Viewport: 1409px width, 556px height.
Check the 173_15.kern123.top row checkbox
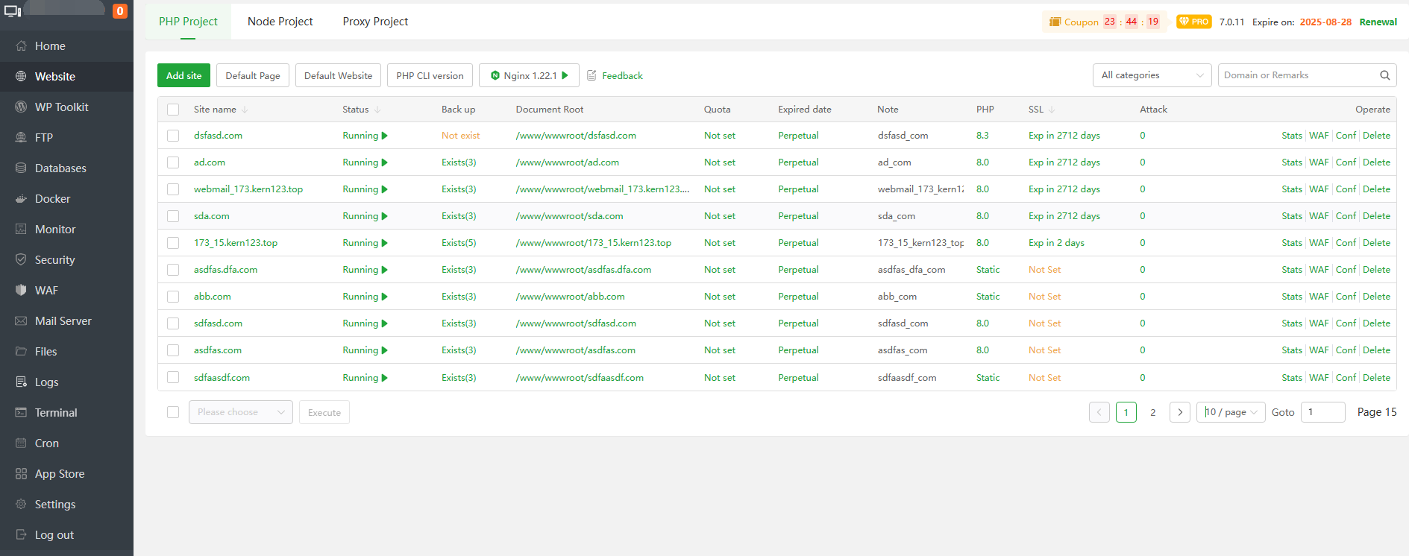click(x=173, y=243)
